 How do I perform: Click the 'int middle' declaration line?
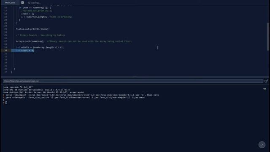pos(40,47)
